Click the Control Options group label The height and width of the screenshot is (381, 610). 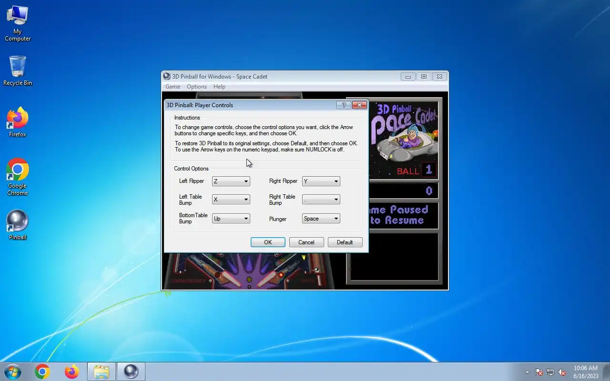(191, 169)
